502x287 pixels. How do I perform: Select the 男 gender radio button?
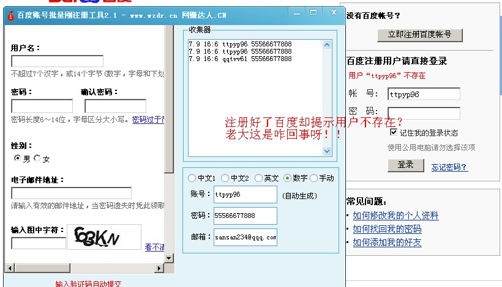coord(17,158)
